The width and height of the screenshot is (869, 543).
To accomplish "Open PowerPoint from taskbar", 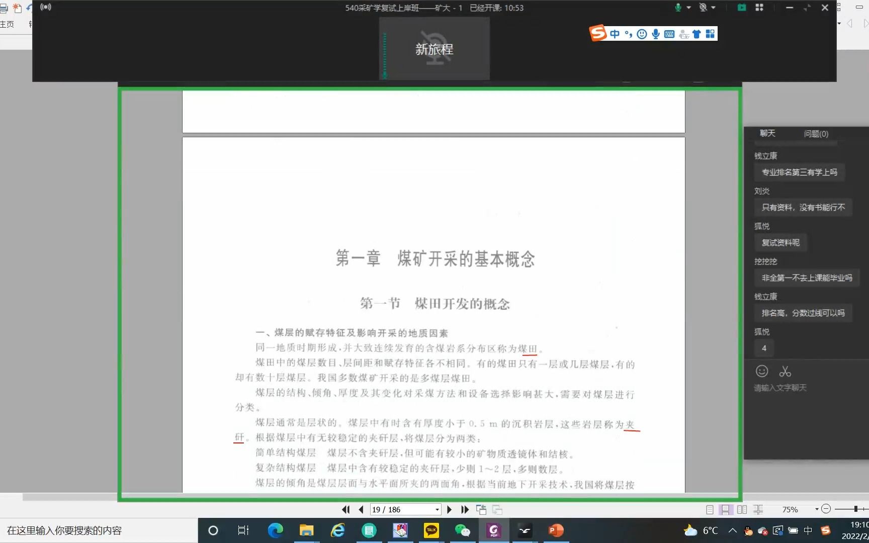I will coord(556,530).
